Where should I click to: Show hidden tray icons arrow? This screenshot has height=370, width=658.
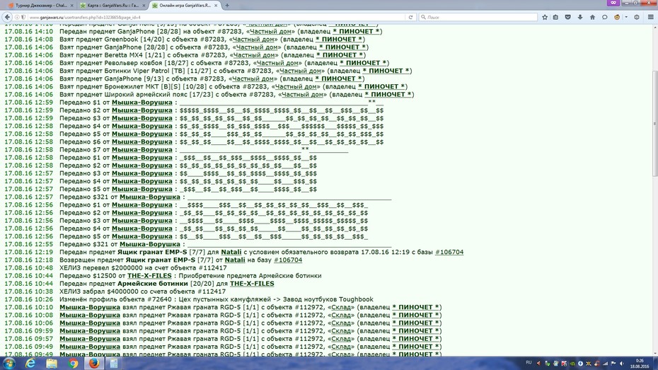pyautogui.click(x=538, y=364)
